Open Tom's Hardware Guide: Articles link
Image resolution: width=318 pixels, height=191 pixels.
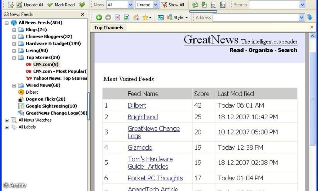click(150, 163)
